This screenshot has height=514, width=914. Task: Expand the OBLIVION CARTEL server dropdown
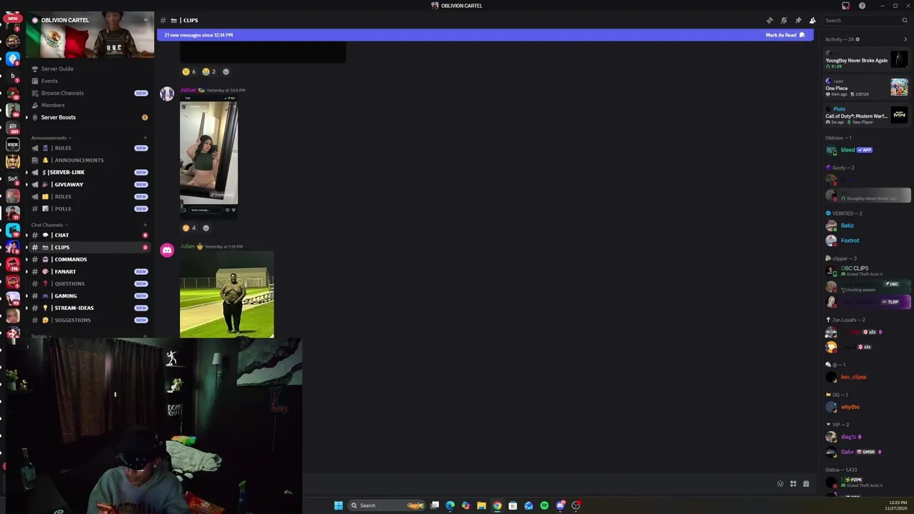(145, 20)
